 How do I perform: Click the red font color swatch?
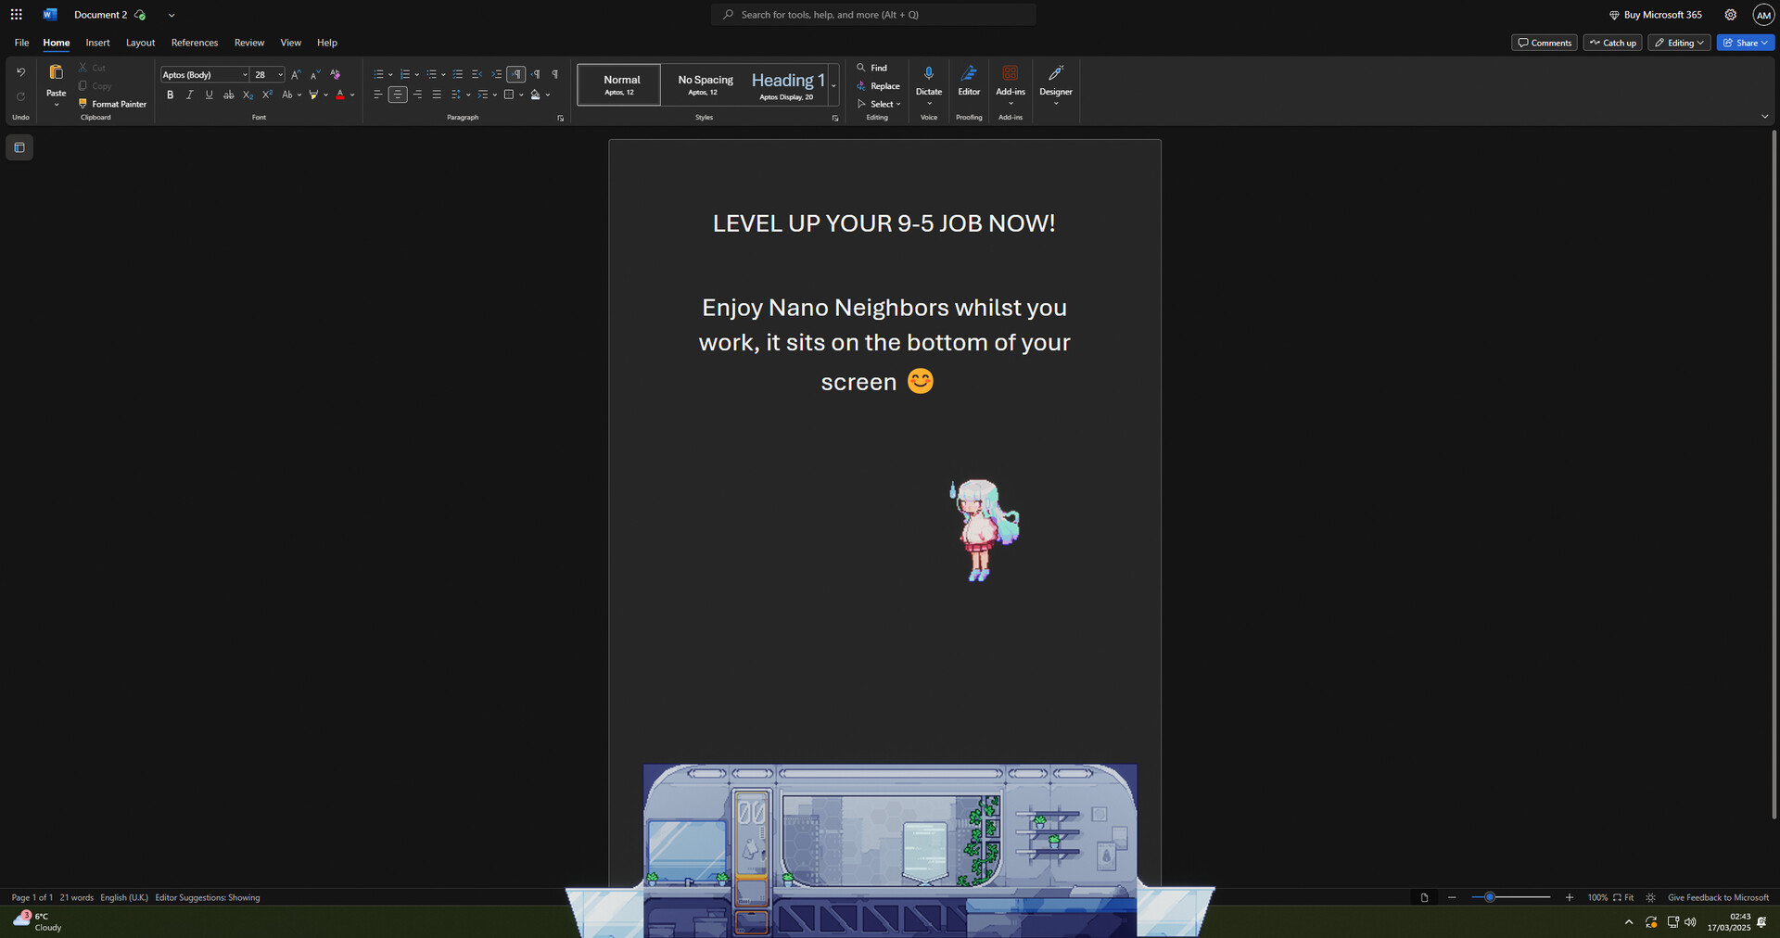pos(340,95)
